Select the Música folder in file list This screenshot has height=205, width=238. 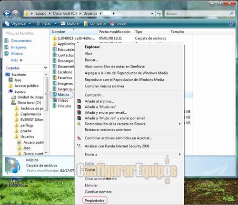click(61, 95)
